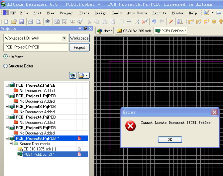This screenshot has height=176, width=223.
Task: Click the deselect all icon
Action: pyautogui.click(x=137, y=22)
